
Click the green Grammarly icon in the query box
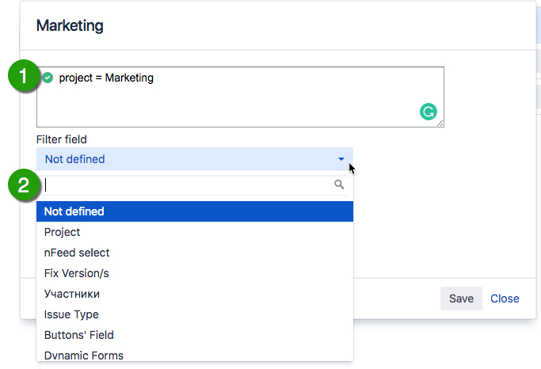click(x=428, y=112)
